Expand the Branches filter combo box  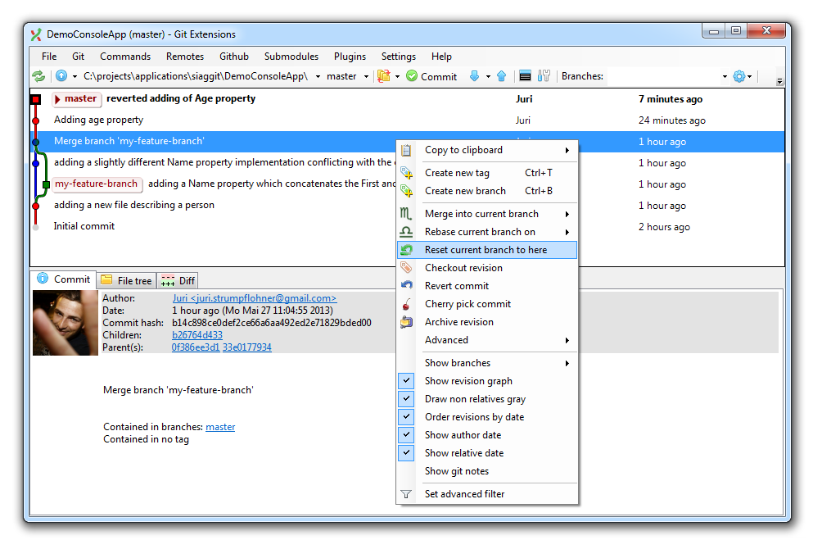click(725, 76)
